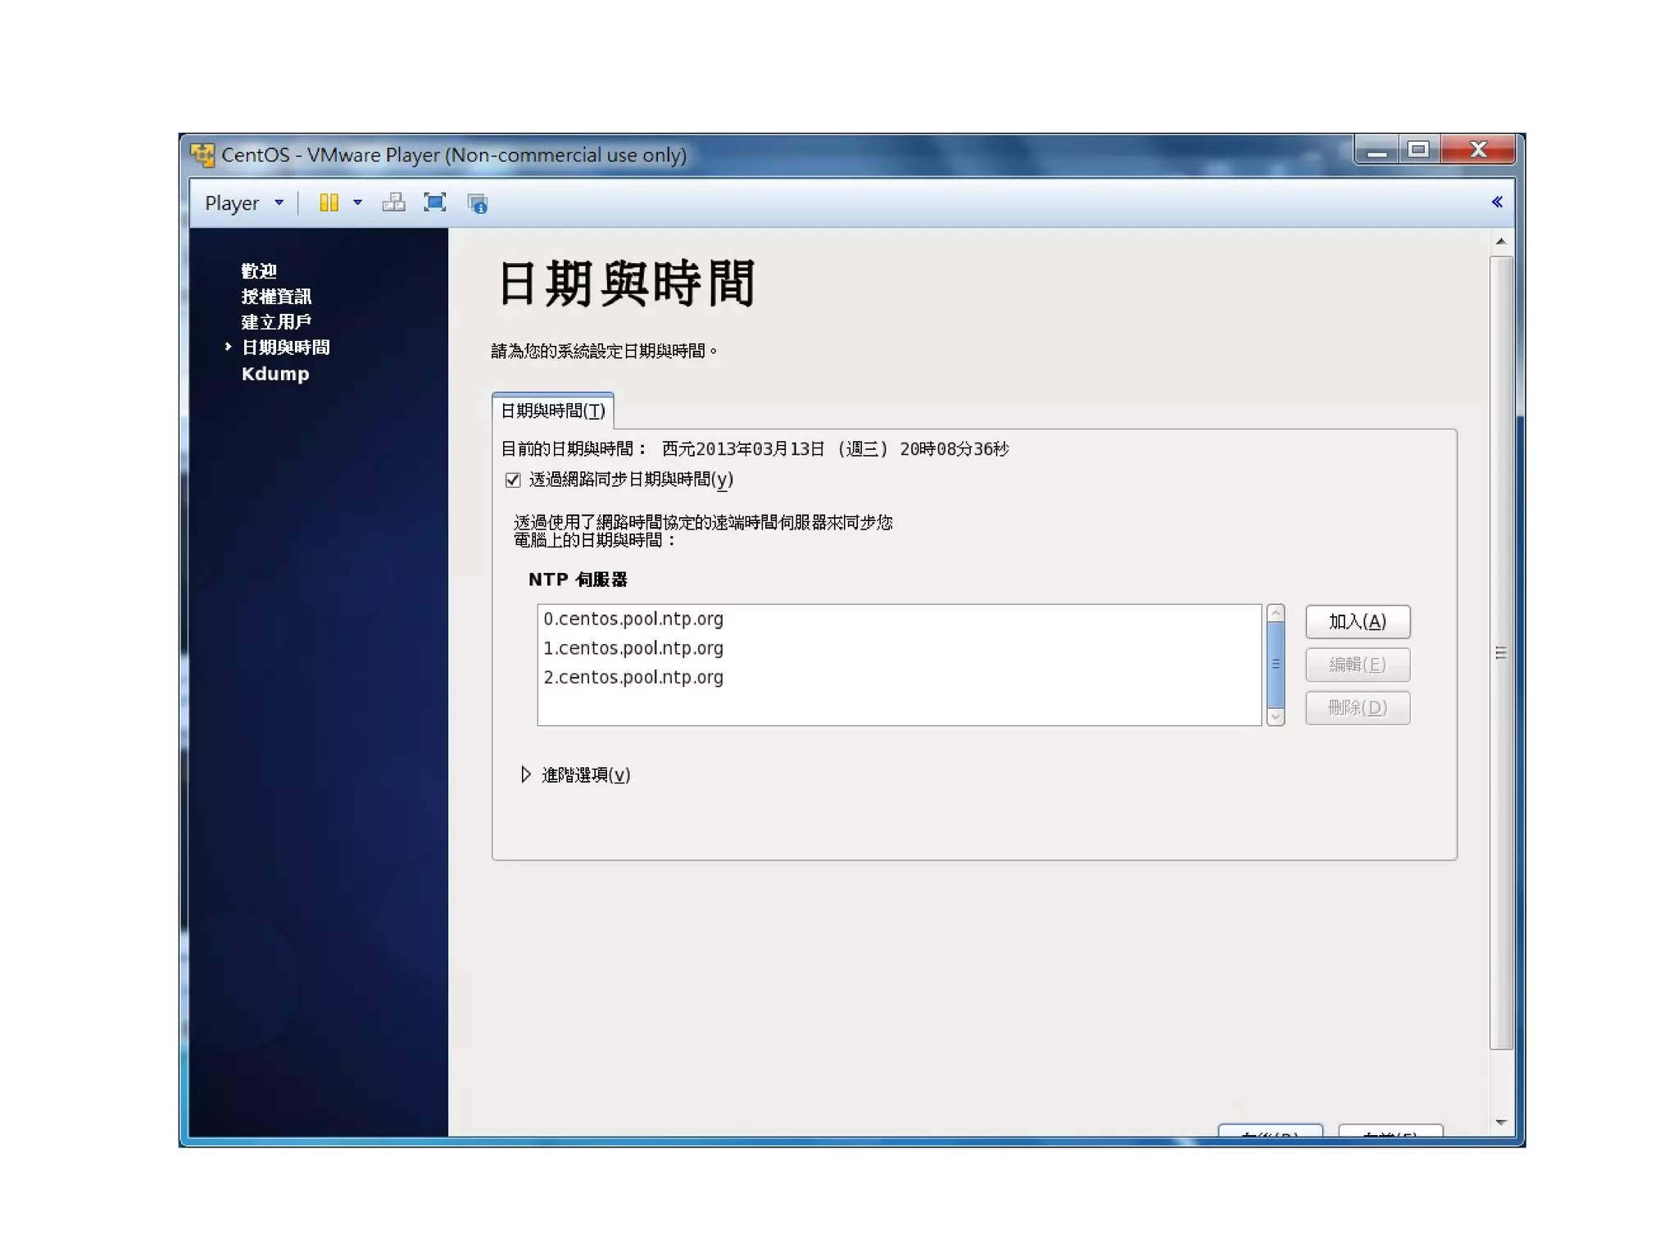Toggle network date and time synchronization
This screenshot has height=1258, width=1678.
[x=513, y=479]
